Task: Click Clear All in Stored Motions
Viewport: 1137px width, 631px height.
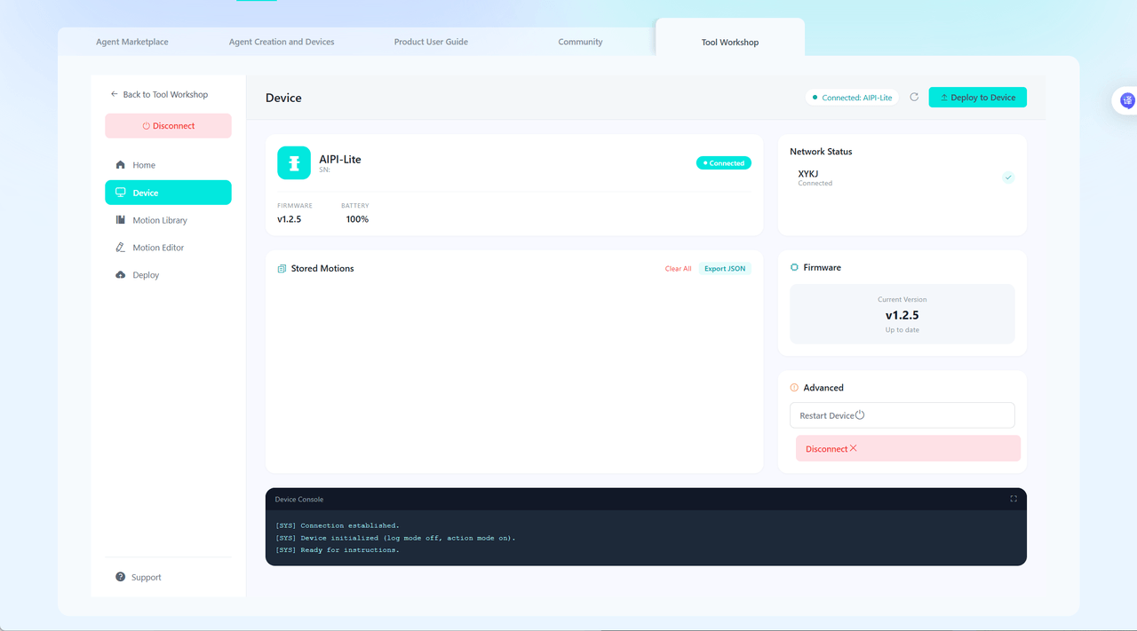Action: click(678, 269)
